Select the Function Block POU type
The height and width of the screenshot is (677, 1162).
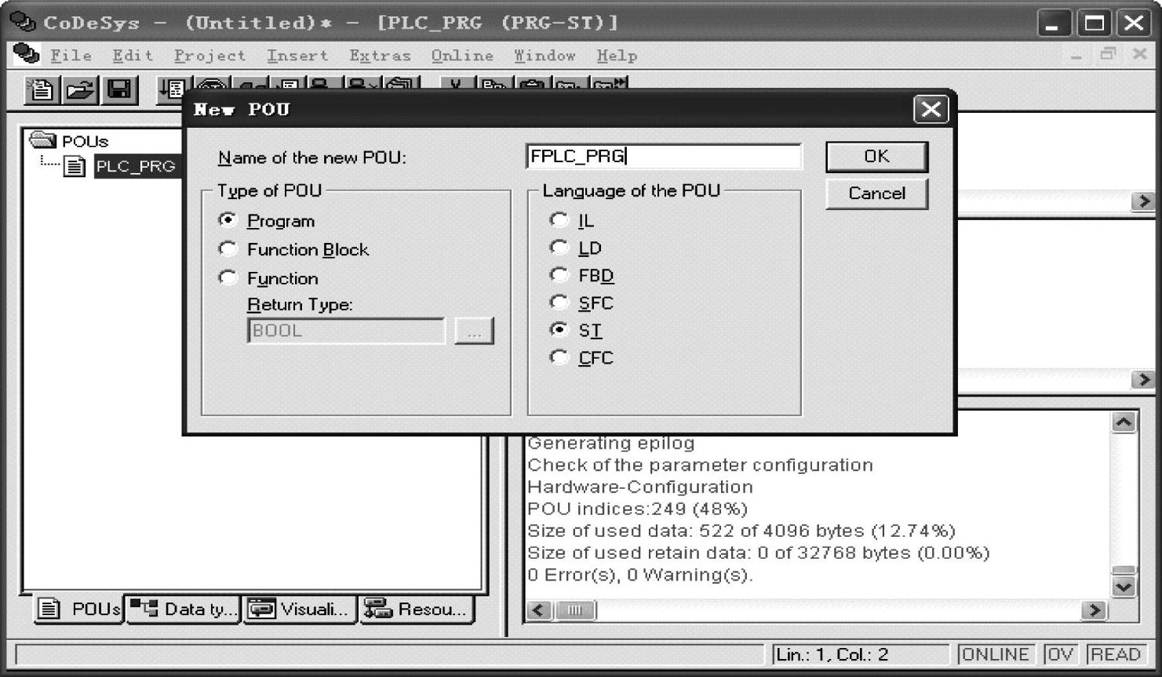[x=228, y=249]
